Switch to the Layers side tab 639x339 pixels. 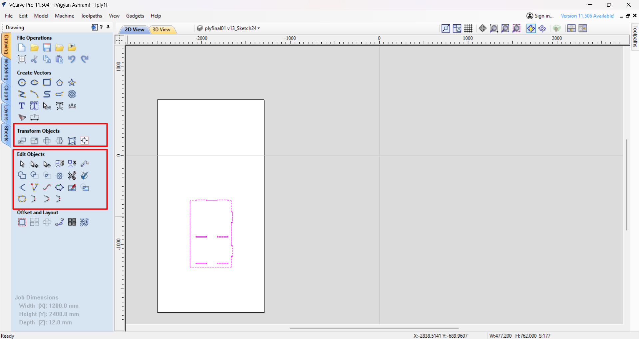point(6,112)
